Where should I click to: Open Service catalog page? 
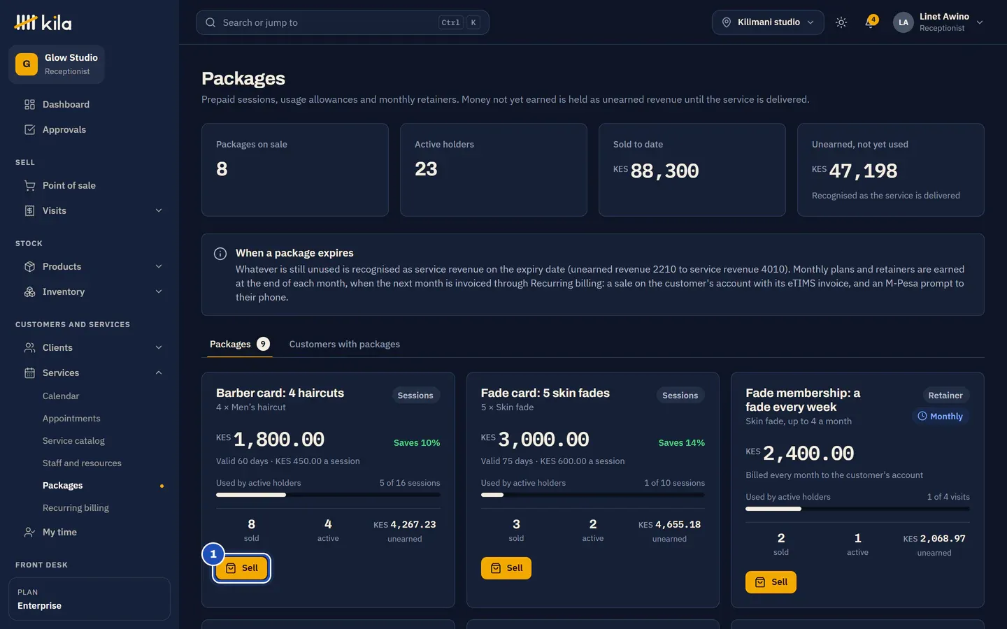click(x=73, y=440)
